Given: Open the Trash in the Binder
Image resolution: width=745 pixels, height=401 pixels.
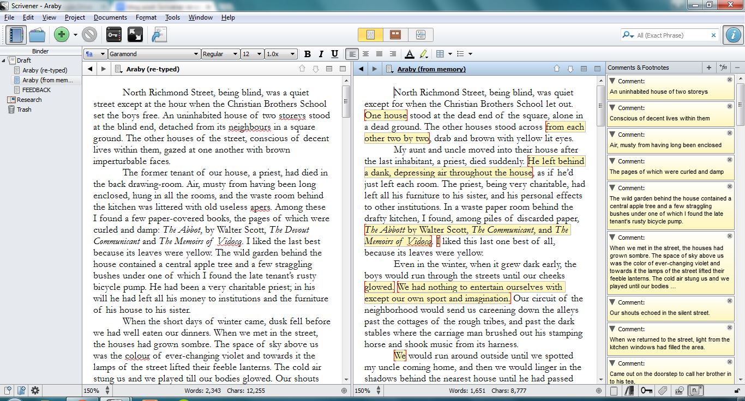Looking at the screenshot, I should tap(24, 110).
